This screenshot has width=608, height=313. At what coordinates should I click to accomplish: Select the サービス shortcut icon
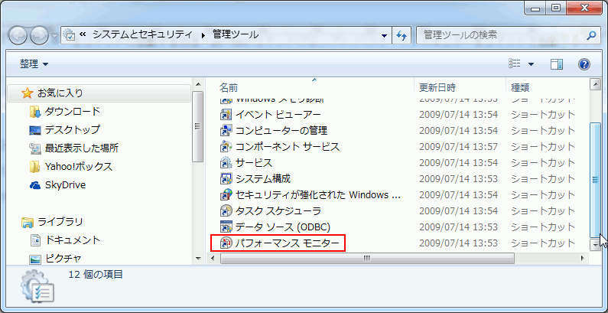coord(226,162)
